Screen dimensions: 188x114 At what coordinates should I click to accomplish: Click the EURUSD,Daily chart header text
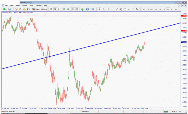(x=7, y=13)
